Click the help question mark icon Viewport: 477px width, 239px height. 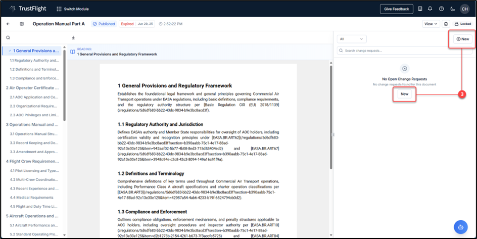(441, 9)
